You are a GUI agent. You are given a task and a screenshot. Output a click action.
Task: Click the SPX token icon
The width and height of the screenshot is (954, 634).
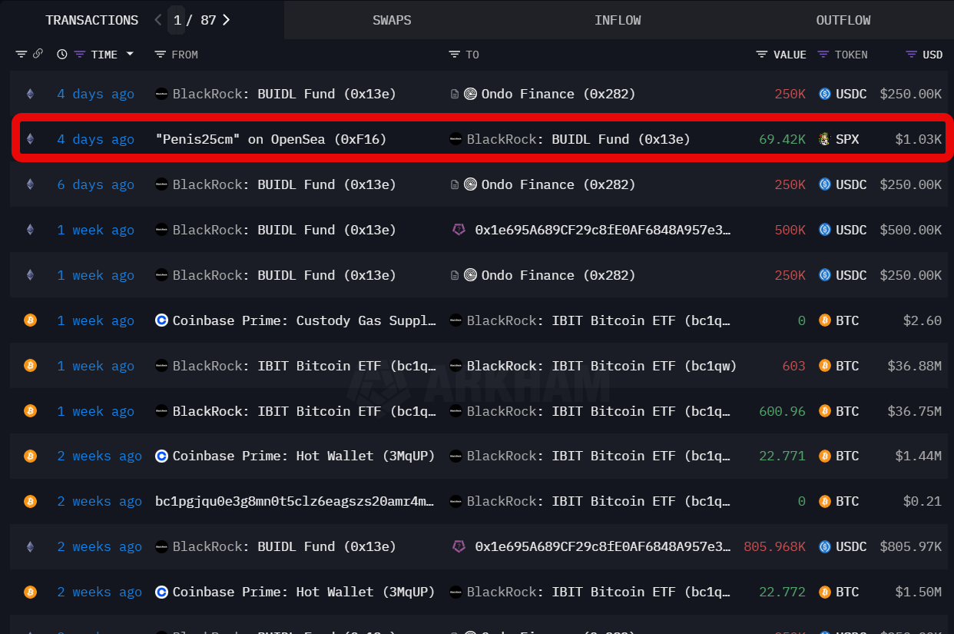(824, 139)
